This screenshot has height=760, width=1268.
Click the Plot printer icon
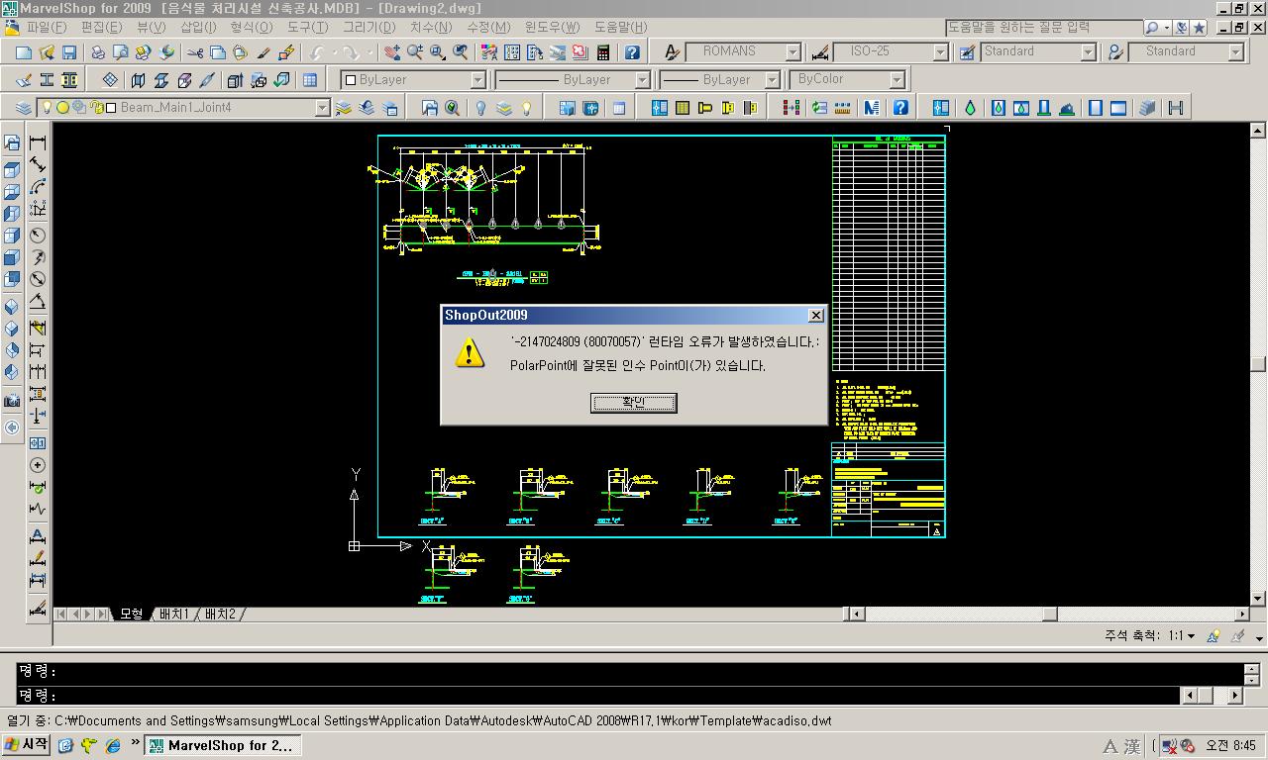point(97,52)
